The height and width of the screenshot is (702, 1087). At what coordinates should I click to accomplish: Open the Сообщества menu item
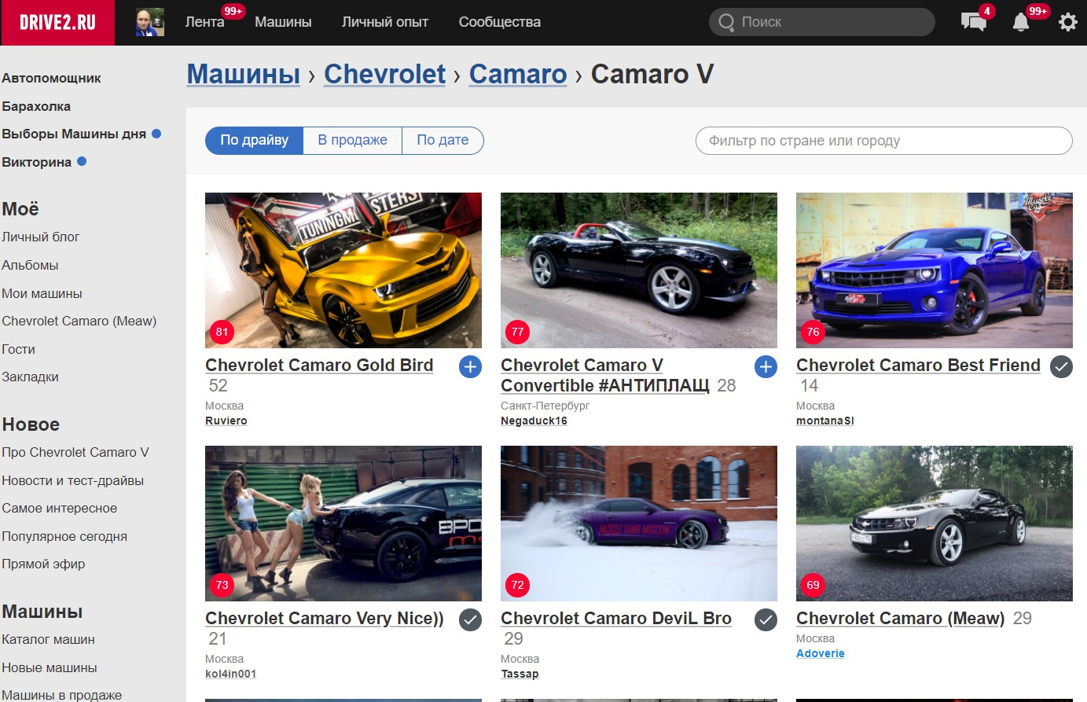500,22
